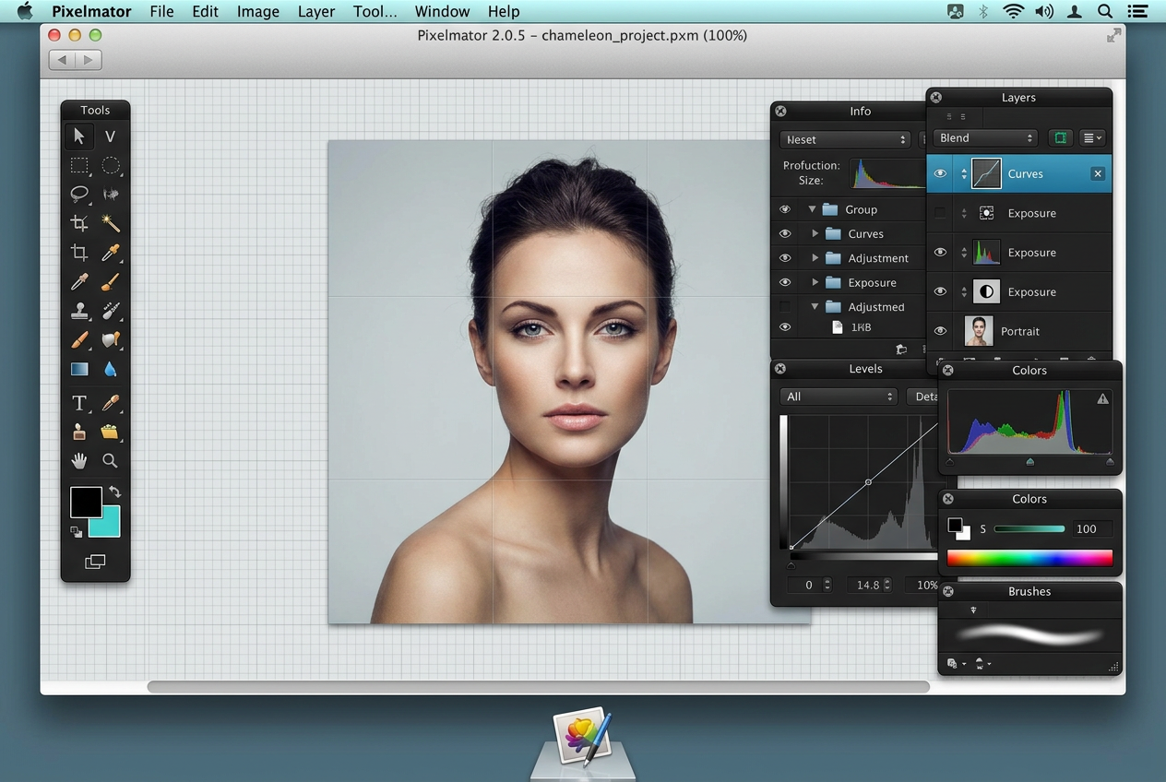
Task: Click the S slider in Colors panel
Action: [1029, 529]
